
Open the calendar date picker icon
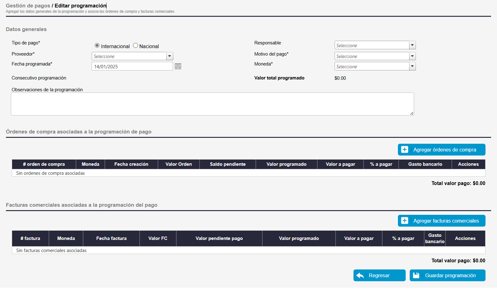(x=178, y=66)
